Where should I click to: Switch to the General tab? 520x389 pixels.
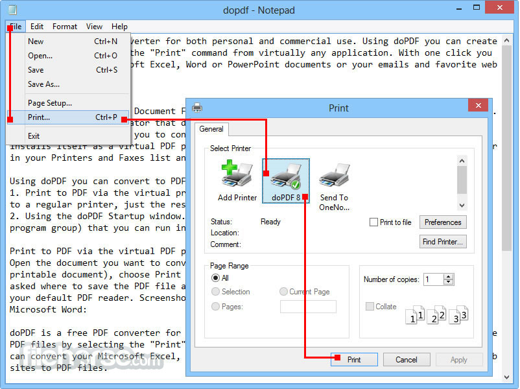(x=211, y=129)
